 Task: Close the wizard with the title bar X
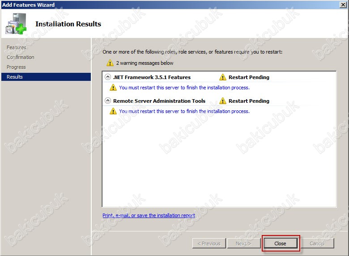pos(343,4)
